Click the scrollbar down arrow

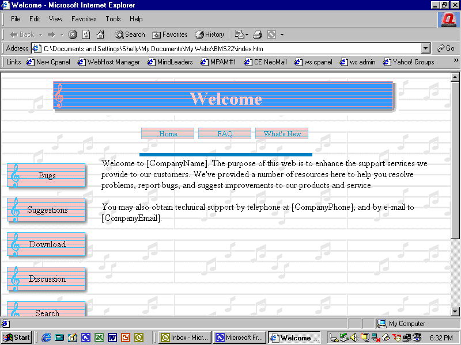pos(455,312)
